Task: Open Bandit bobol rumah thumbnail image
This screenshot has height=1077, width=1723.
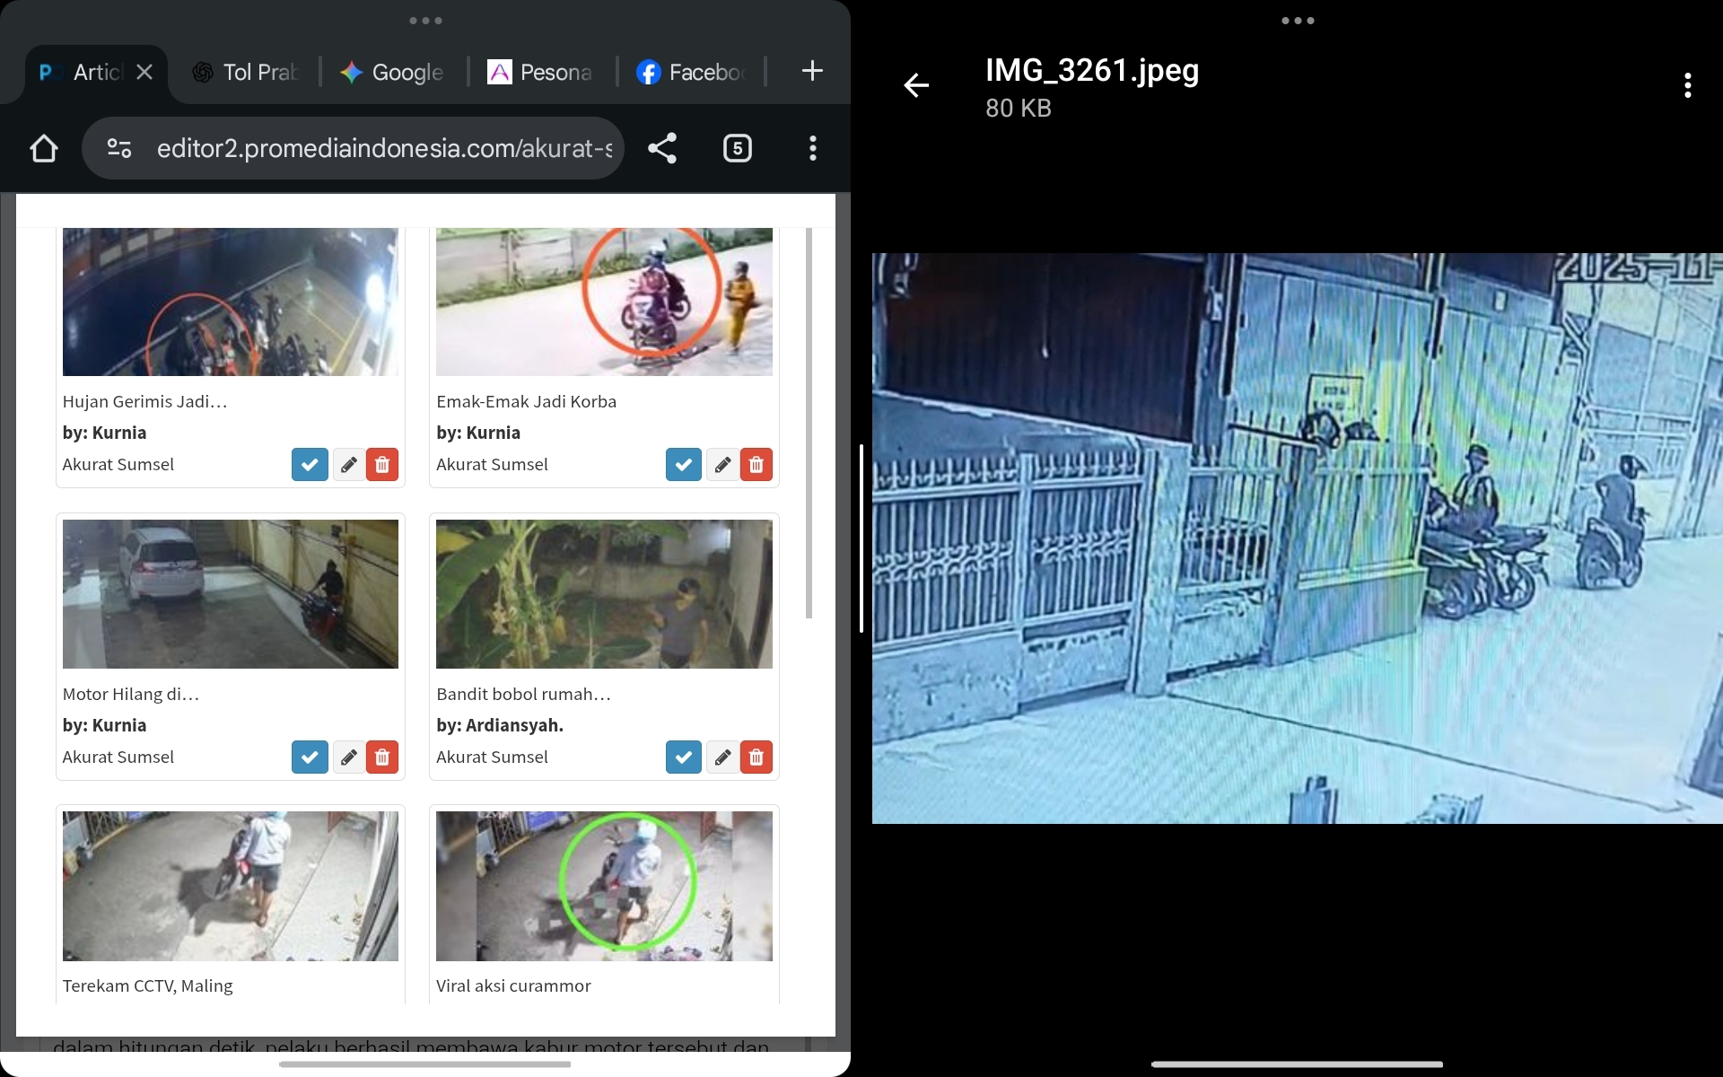Action: (604, 594)
